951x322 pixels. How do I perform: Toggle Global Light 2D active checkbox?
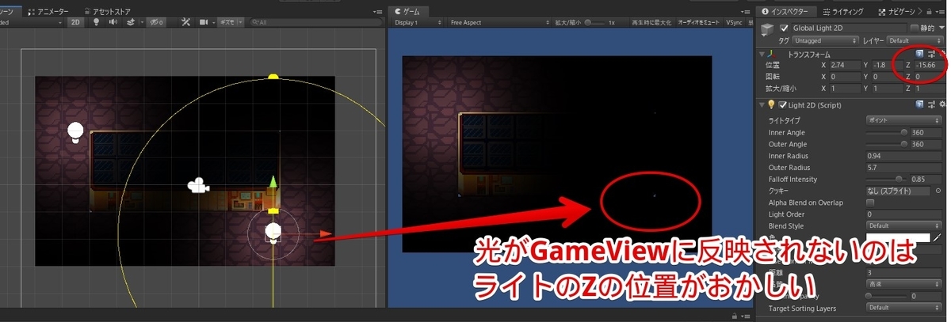tap(785, 28)
